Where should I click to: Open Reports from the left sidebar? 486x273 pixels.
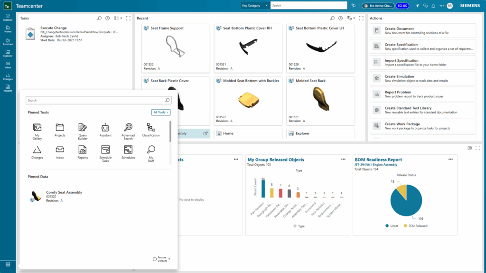coord(8,88)
